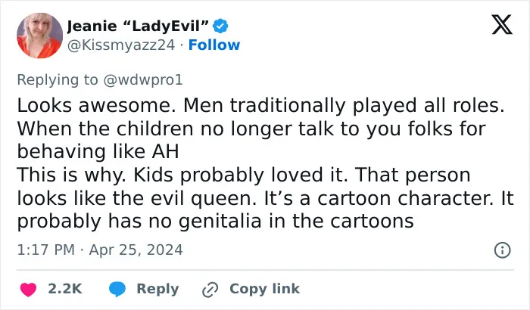Open the Twitter info circle icon

pos(502,250)
